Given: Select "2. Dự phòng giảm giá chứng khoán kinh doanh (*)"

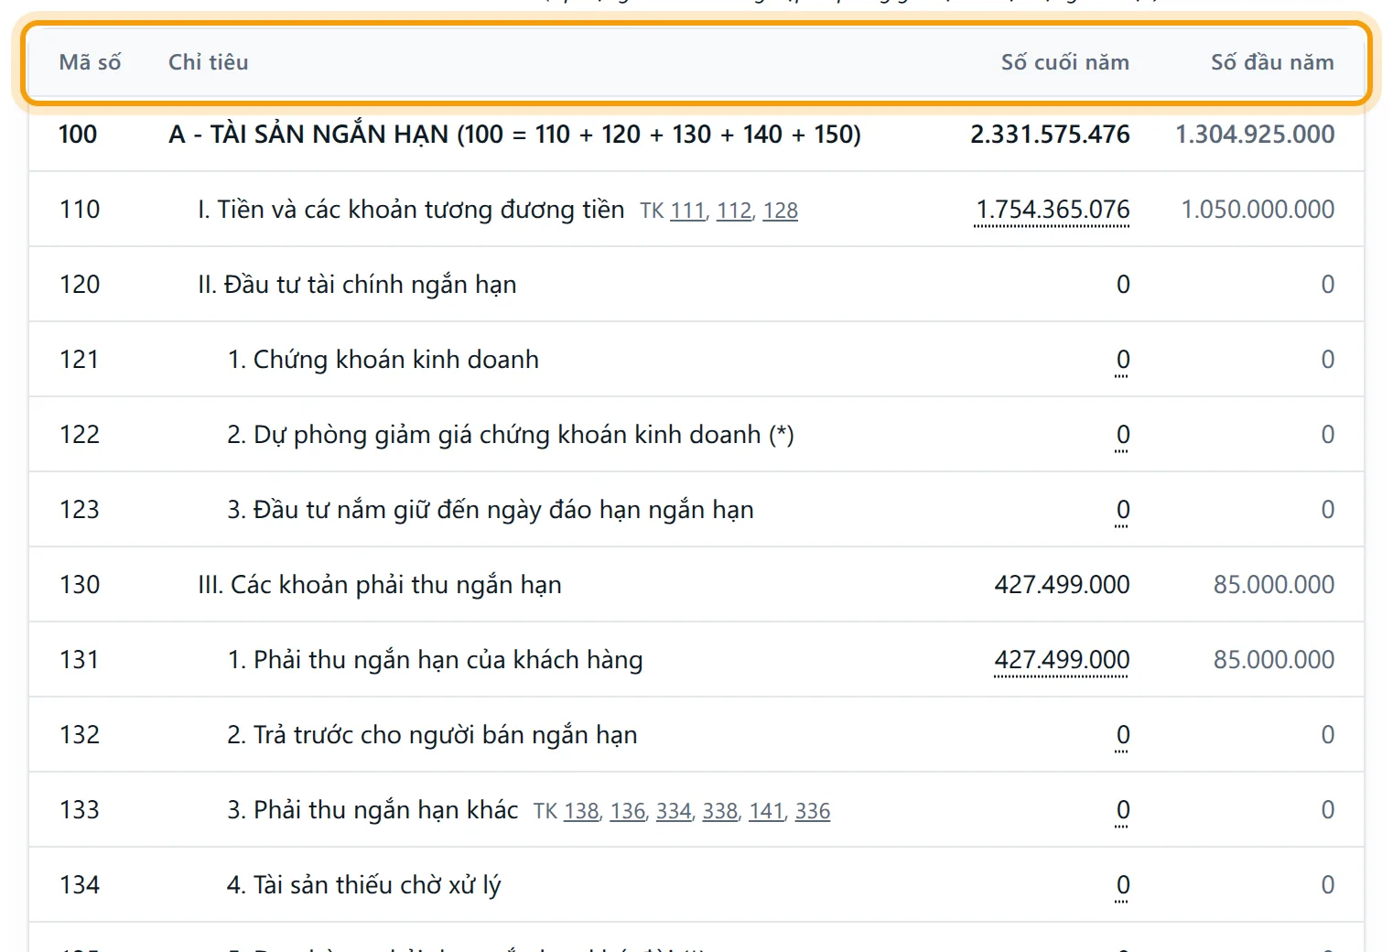Looking at the screenshot, I should pos(511,435).
